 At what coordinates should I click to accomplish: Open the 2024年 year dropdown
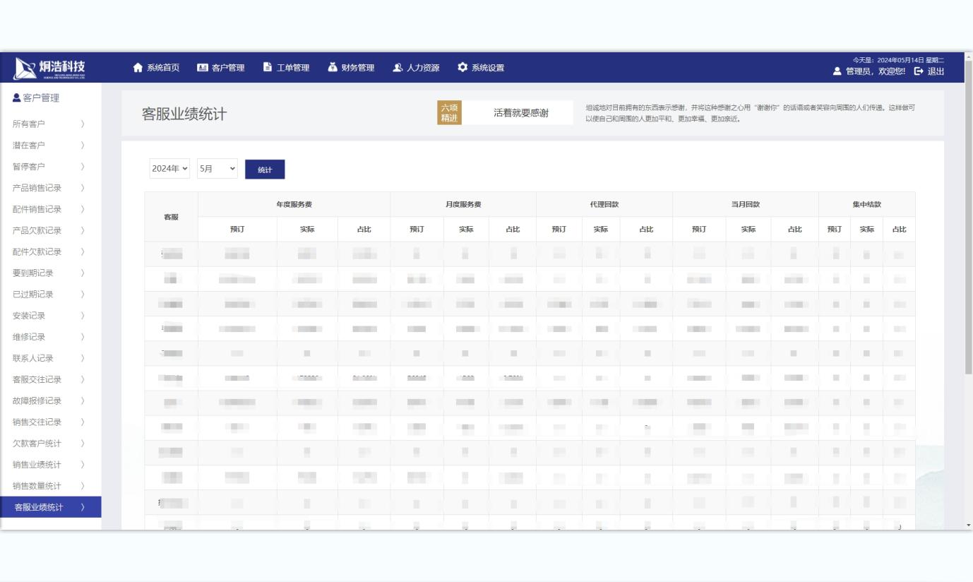click(171, 170)
